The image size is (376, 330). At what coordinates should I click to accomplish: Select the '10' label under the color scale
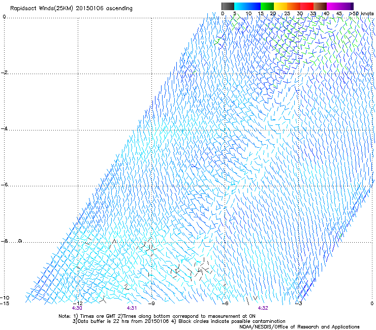click(x=248, y=14)
